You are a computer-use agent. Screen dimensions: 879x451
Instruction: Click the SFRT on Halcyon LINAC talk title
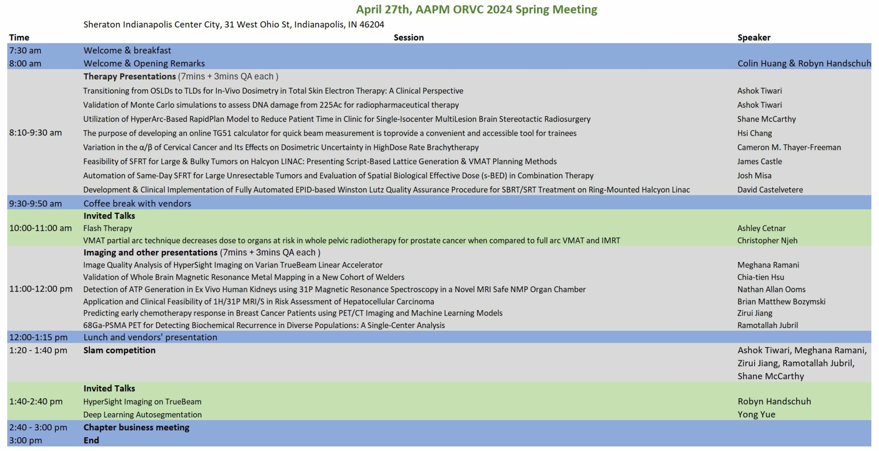[x=320, y=162]
